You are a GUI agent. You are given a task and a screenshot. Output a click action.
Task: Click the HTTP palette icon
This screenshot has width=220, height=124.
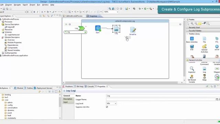pyautogui.click(x=217, y=46)
